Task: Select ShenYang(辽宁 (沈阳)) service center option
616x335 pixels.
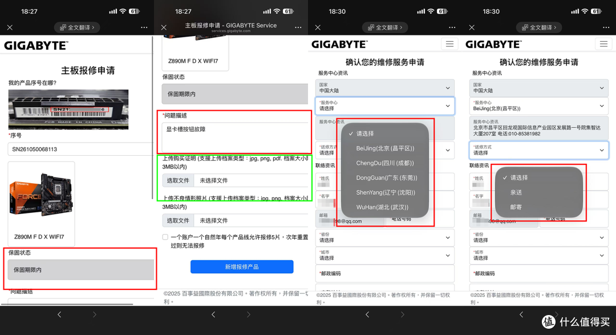Action: tap(385, 192)
